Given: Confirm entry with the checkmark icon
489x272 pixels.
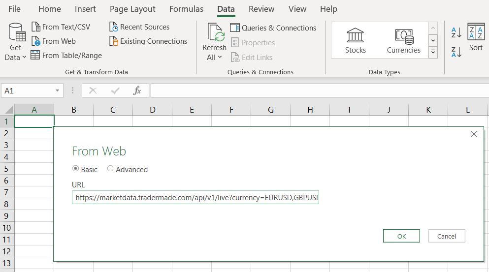Looking at the screenshot, I should (x=115, y=91).
